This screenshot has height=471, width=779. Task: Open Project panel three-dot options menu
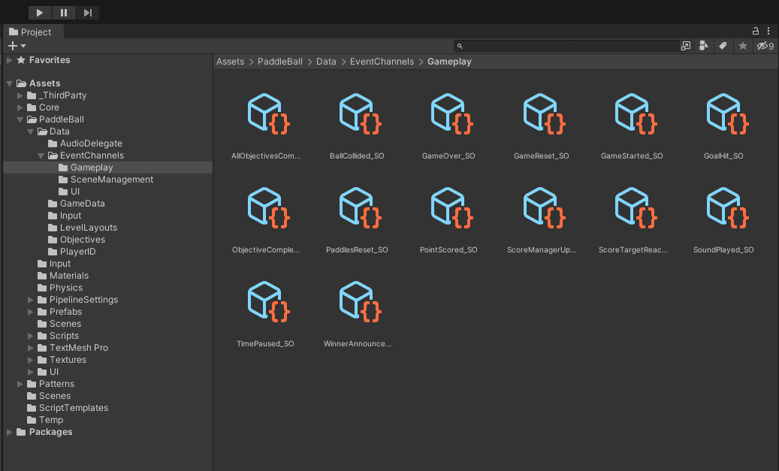tap(768, 32)
